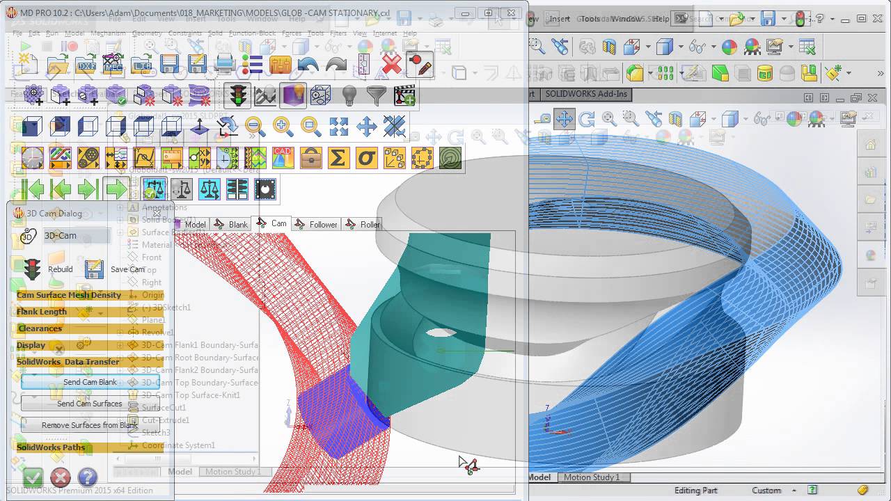Cancel the 3D Cam Dialog with red X

(61, 477)
